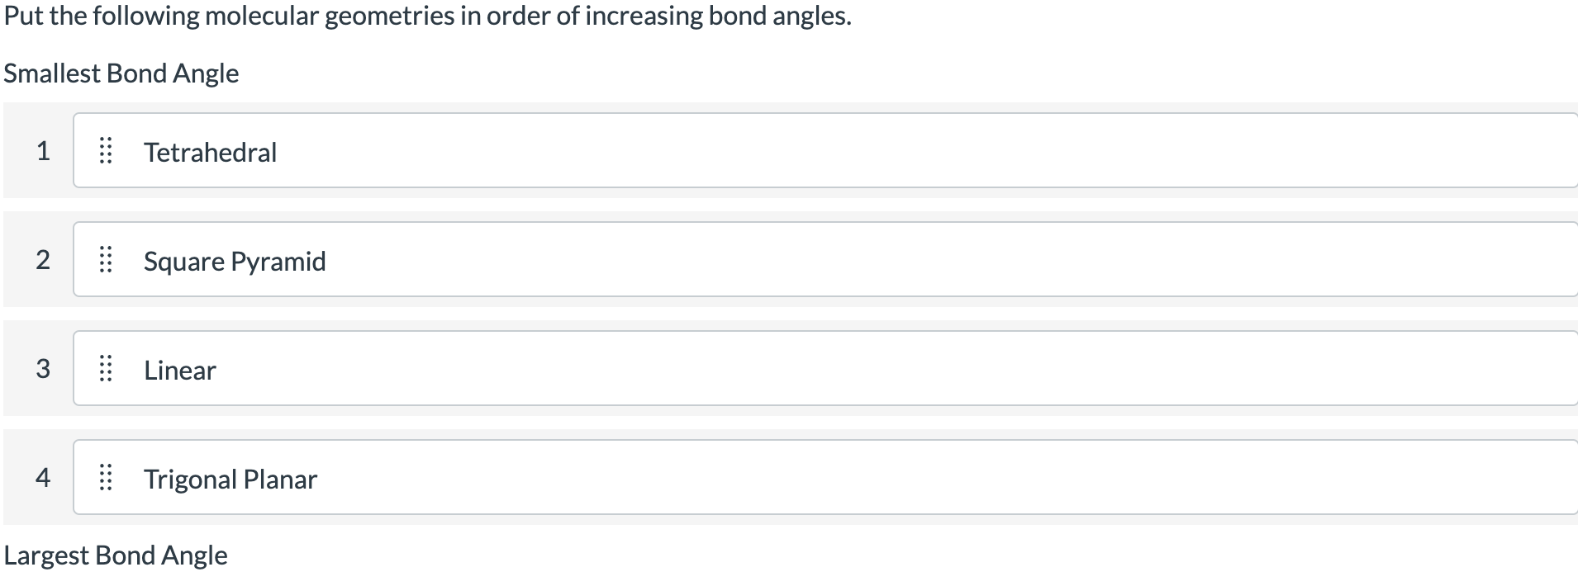Click the number 4 position label
The image size is (1578, 586).
[x=43, y=478]
